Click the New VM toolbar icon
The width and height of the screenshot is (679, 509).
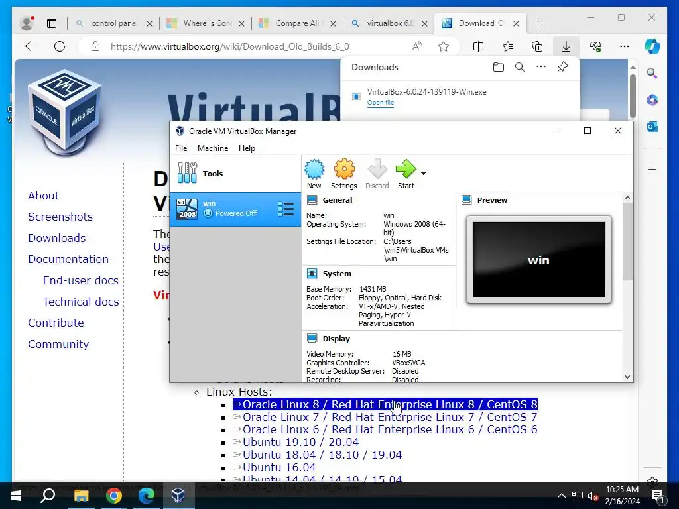tap(314, 174)
